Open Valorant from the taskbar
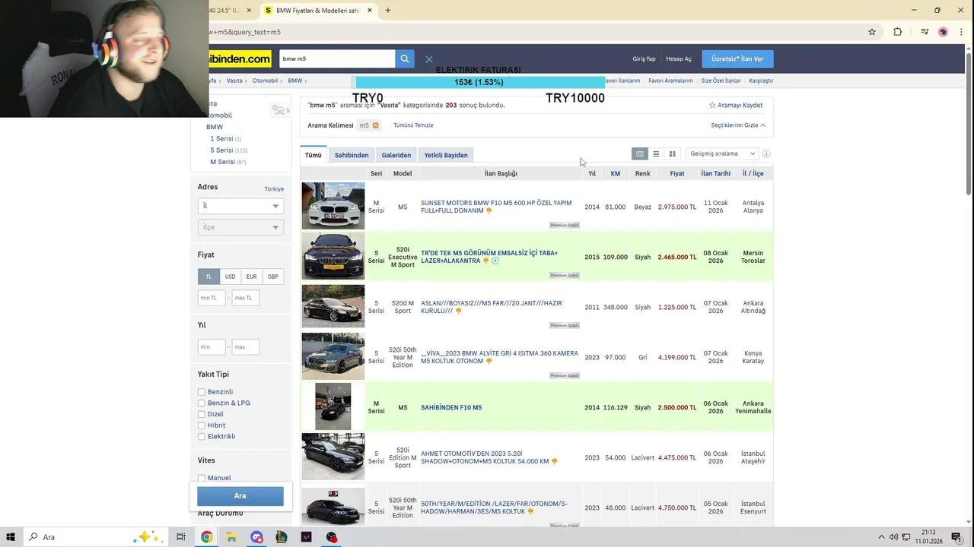974x547 pixels. point(307,537)
